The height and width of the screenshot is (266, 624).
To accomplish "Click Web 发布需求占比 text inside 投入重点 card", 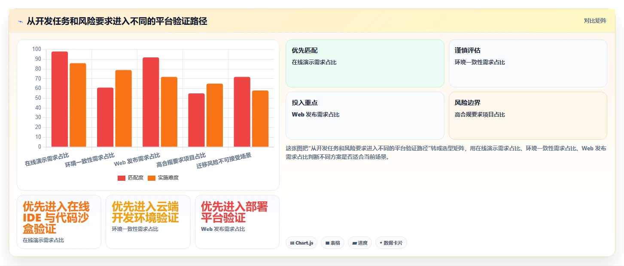I will tap(316, 114).
